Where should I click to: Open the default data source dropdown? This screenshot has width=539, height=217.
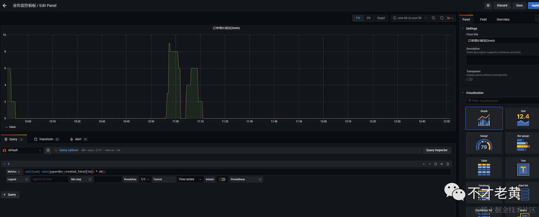22,150
